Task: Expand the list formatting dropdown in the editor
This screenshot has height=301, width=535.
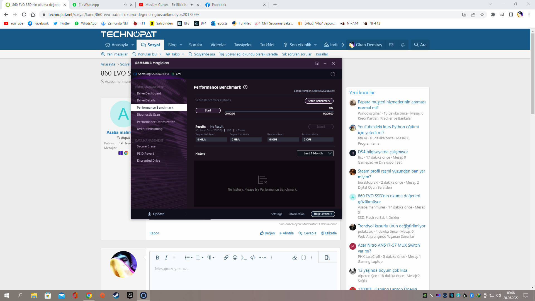Action: tap(189, 258)
